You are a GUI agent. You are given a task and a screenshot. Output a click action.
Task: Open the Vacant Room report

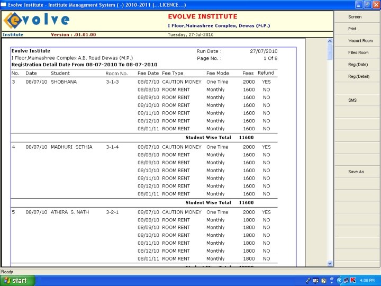pos(357,41)
